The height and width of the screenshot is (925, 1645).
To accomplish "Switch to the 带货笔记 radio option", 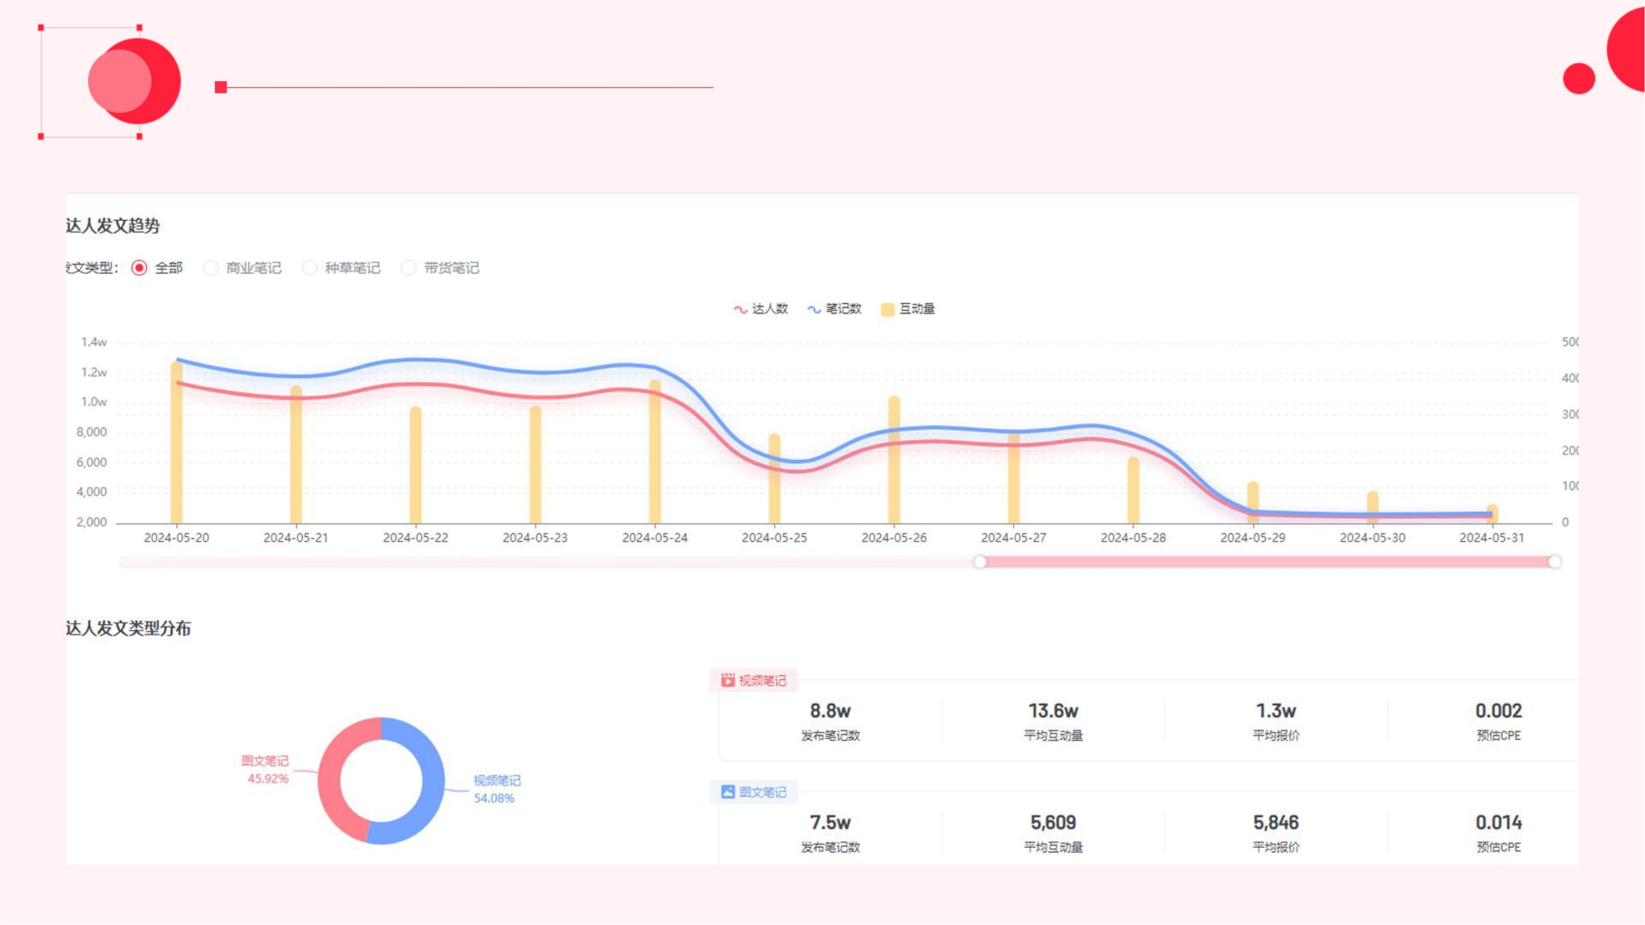I will point(409,268).
